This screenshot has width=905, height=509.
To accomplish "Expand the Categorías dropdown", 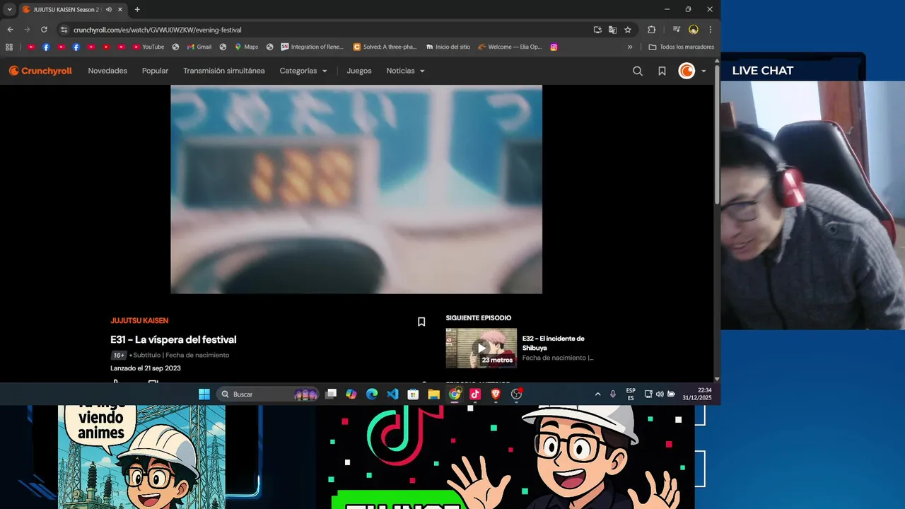I will 303,71.
